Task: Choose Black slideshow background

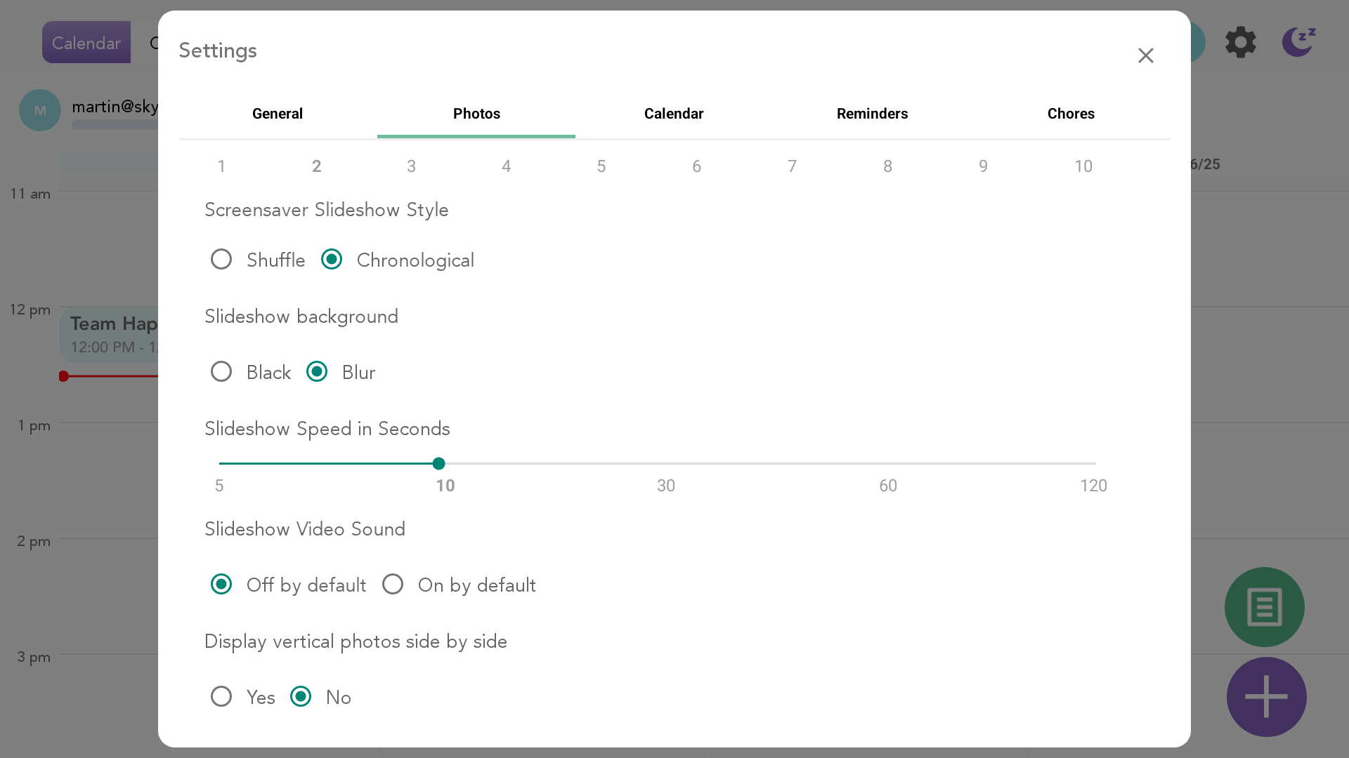Action: point(221,372)
